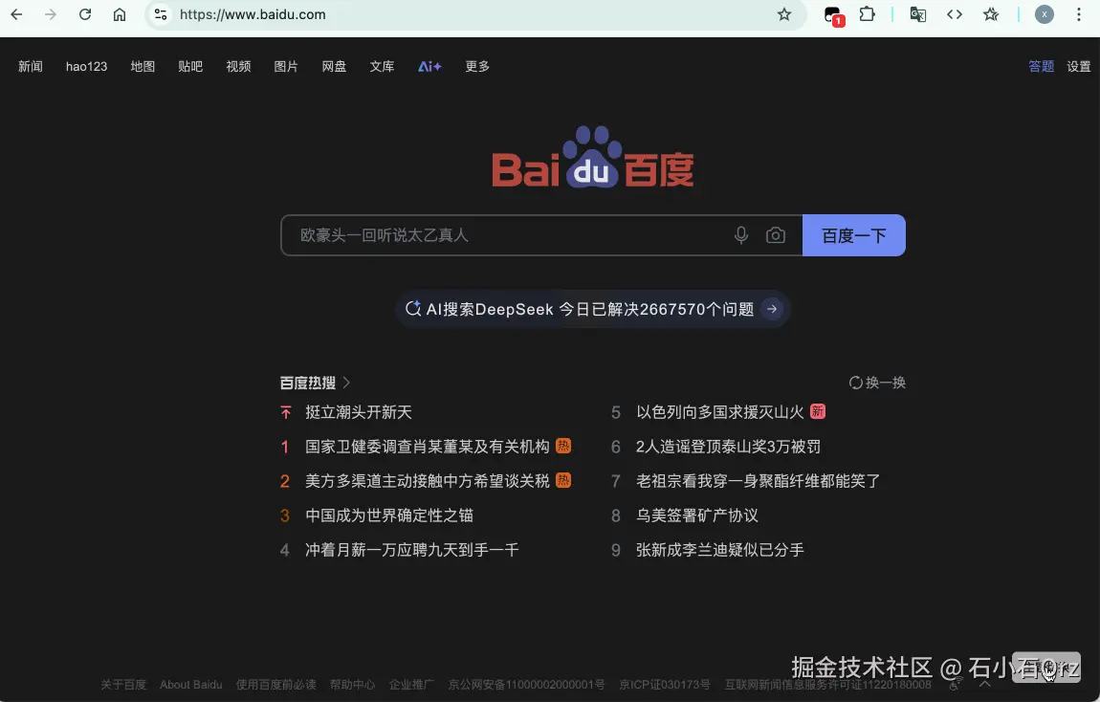Image resolution: width=1100 pixels, height=702 pixels.
Task: Click the 新 badge next to 以色列向多国求援
Action: 817,411
